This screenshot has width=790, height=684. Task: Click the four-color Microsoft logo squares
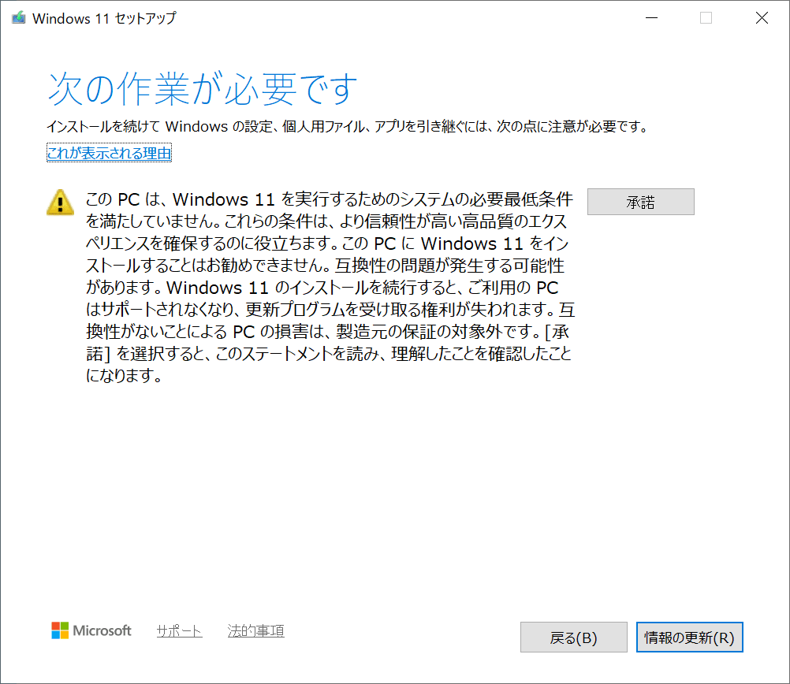[60, 630]
